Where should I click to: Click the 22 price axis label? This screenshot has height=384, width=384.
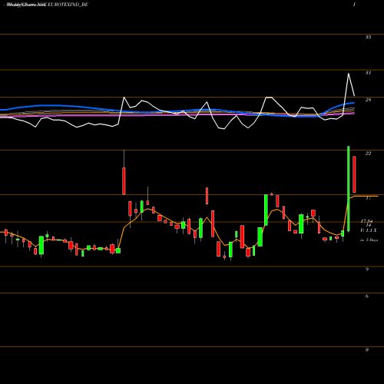368,154
